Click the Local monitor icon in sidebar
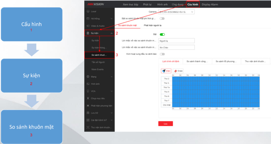Viewport: 271px width, 144px height. [x=88, y=11]
